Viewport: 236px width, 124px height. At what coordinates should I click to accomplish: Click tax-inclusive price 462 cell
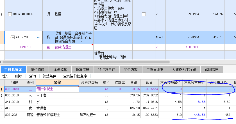219,115
